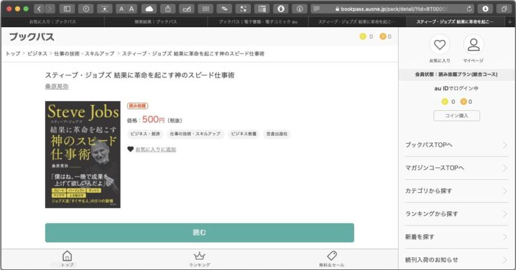This screenshot has width=516, height=270.
Task: Select the ビジネス・経済 tag
Action: [145, 134]
